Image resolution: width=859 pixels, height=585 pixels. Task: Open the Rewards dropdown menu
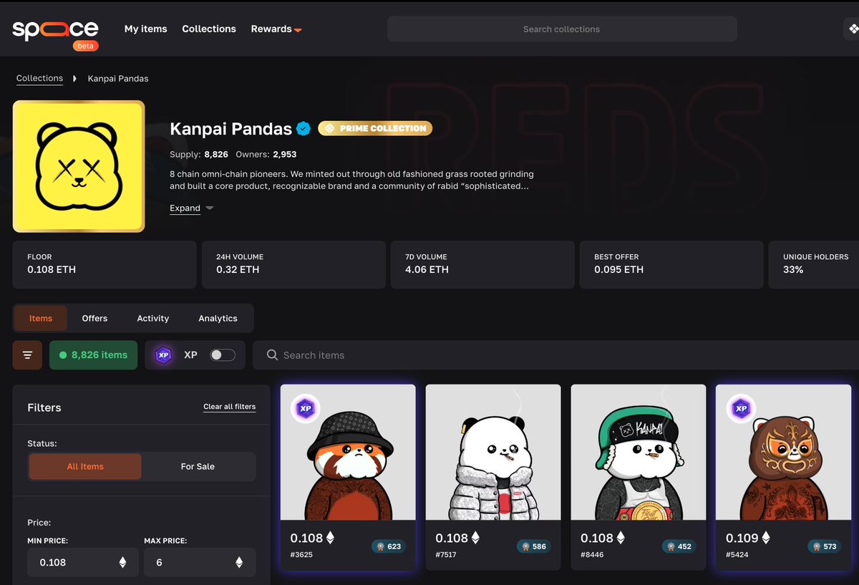pos(276,29)
